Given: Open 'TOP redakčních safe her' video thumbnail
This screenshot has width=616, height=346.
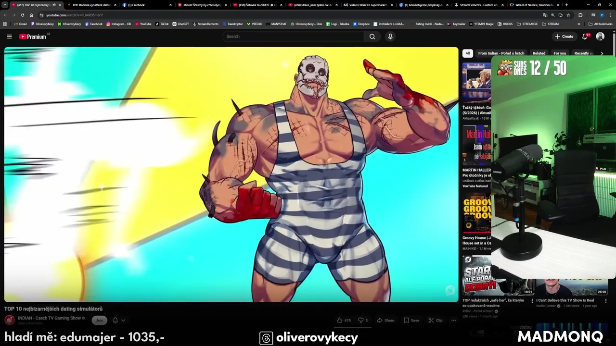Looking at the screenshot, I should point(498,275).
